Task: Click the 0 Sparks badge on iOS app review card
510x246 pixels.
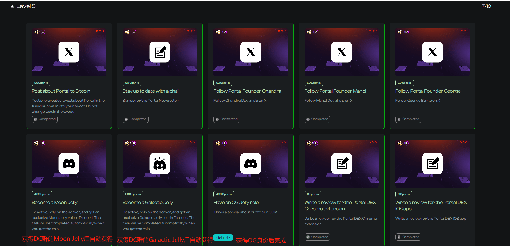Action: pyautogui.click(x=404, y=194)
